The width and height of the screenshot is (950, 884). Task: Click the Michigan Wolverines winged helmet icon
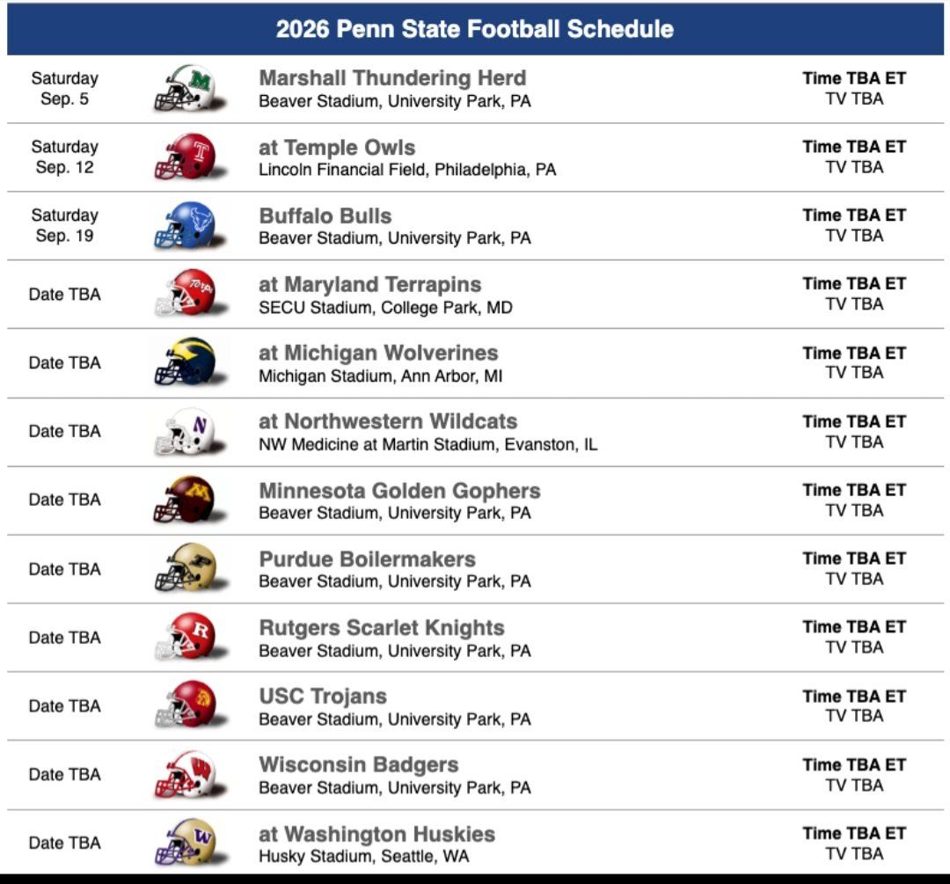click(186, 362)
